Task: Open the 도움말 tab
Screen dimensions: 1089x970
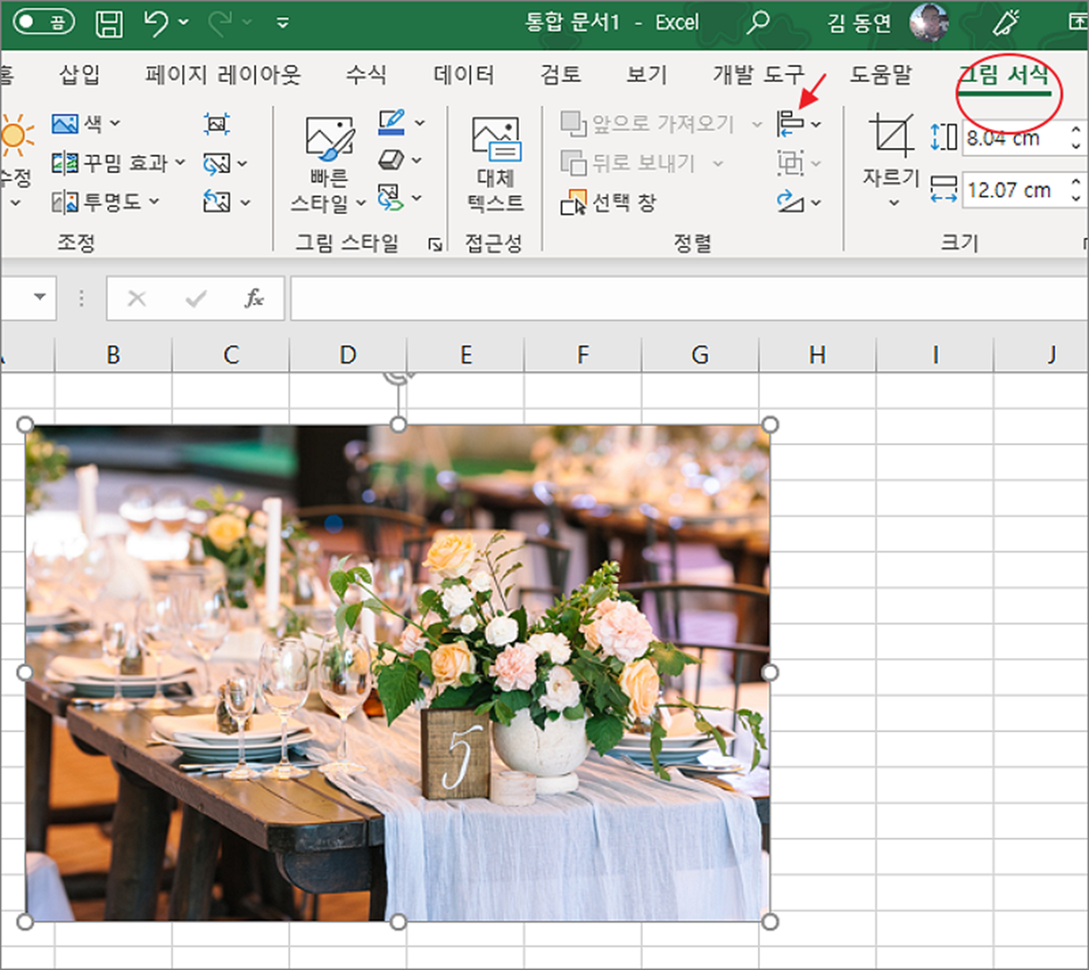Action: click(x=881, y=75)
